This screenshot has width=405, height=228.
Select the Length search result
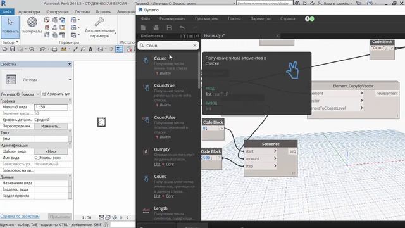[x=168, y=213]
